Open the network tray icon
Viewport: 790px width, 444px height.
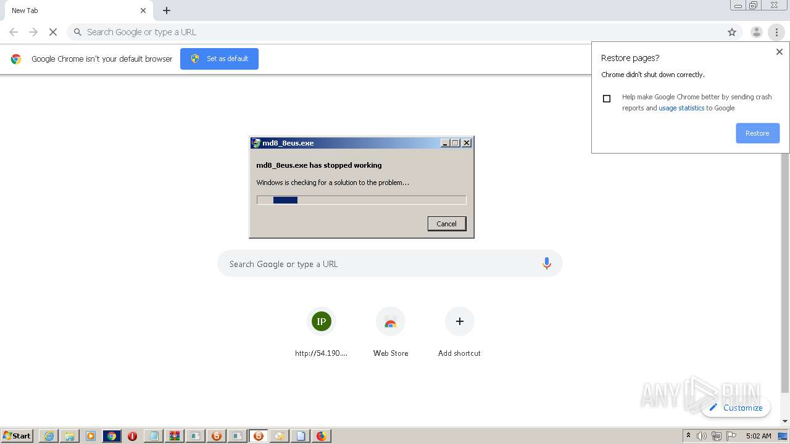(x=717, y=436)
